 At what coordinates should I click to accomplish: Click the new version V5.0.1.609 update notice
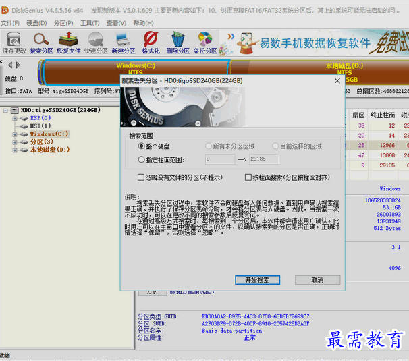tap(245, 11)
